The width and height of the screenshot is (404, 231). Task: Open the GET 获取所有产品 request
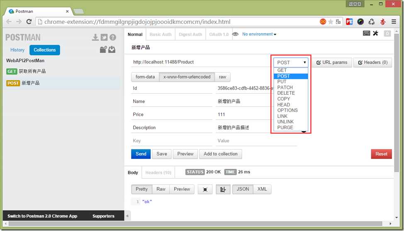pyautogui.click(x=62, y=71)
